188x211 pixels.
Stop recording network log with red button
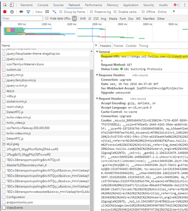[x=5, y=11]
